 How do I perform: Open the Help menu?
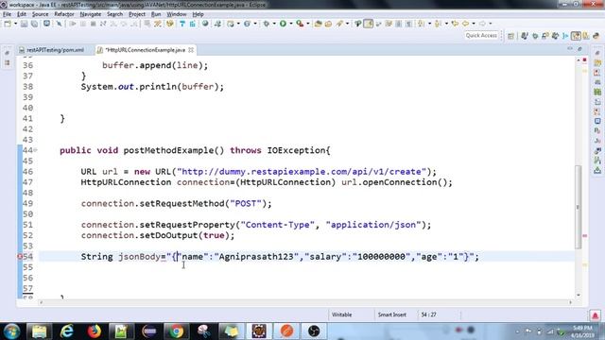[x=198, y=14]
